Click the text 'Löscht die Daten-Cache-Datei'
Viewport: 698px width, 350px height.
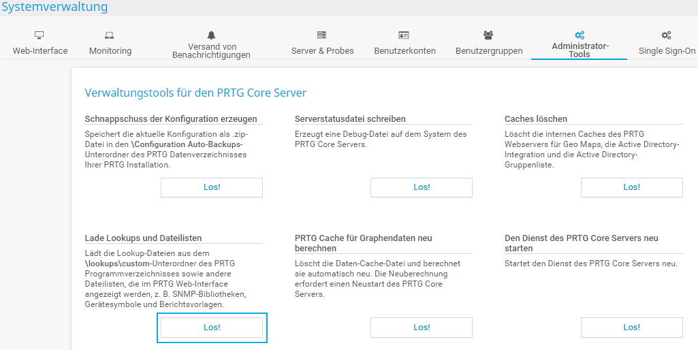[x=347, y=264]
